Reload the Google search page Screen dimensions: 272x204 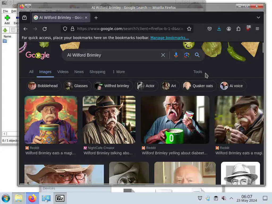point(45,29)
